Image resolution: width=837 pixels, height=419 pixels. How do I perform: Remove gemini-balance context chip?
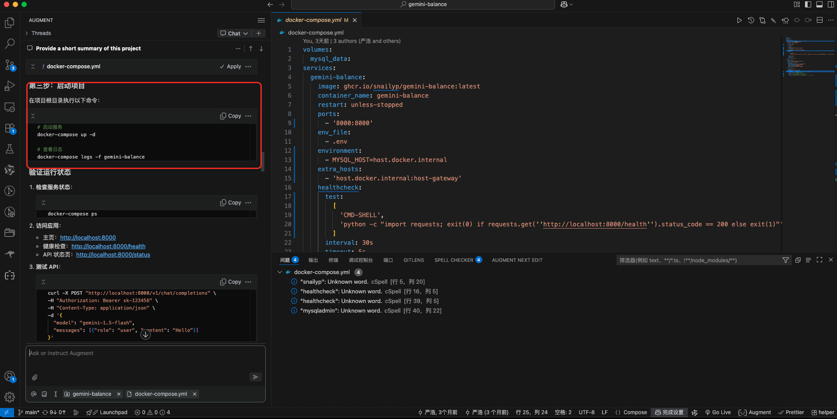tap(119, 394)
